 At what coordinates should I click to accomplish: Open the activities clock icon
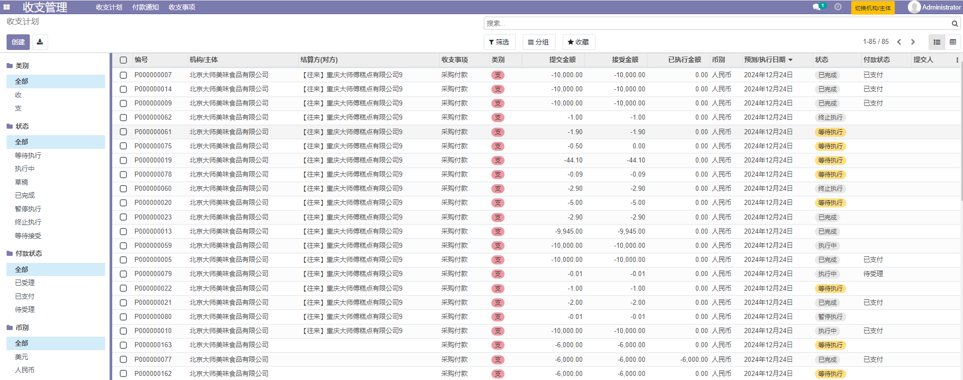tap(838, 7)
